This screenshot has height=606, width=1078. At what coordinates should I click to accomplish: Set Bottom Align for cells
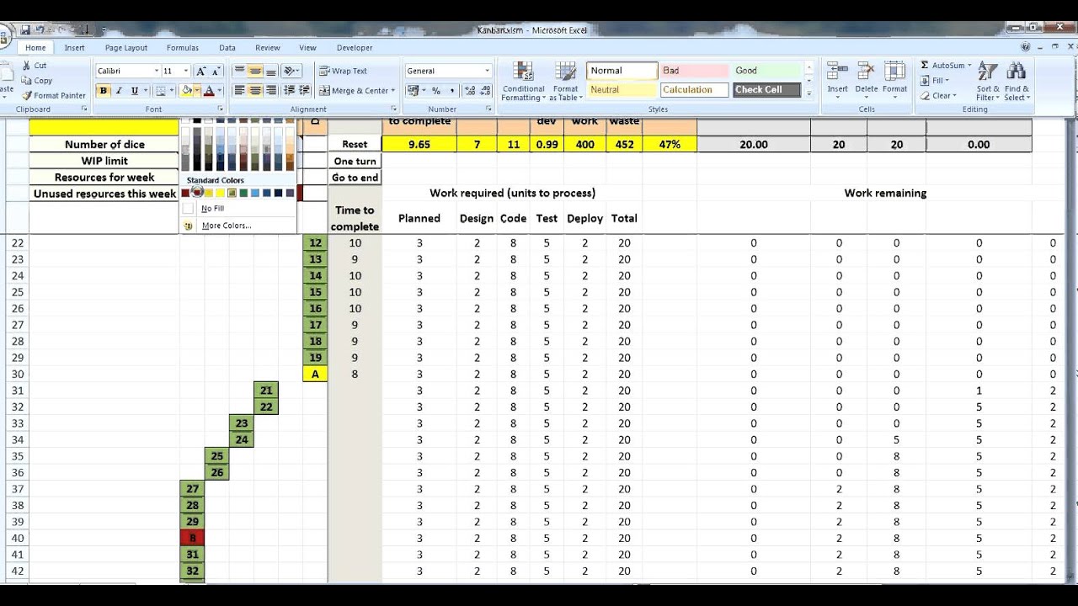[271, 72]
